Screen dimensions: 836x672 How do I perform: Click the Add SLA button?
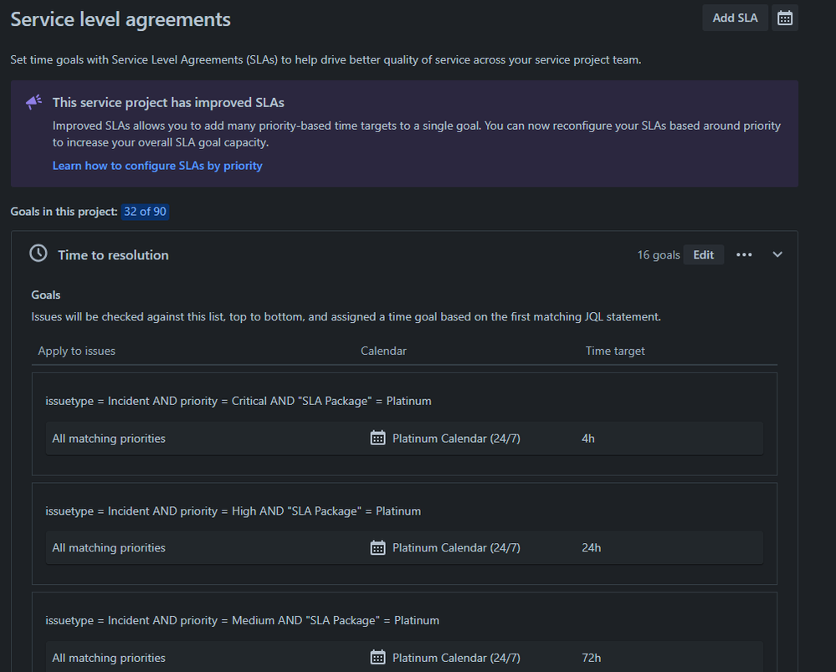735,18
